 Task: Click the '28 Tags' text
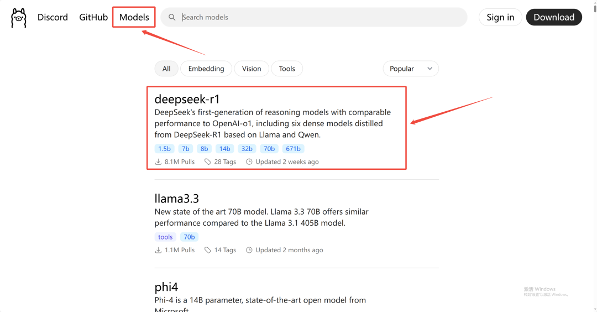pyautogui.click(x=225, y=162)
